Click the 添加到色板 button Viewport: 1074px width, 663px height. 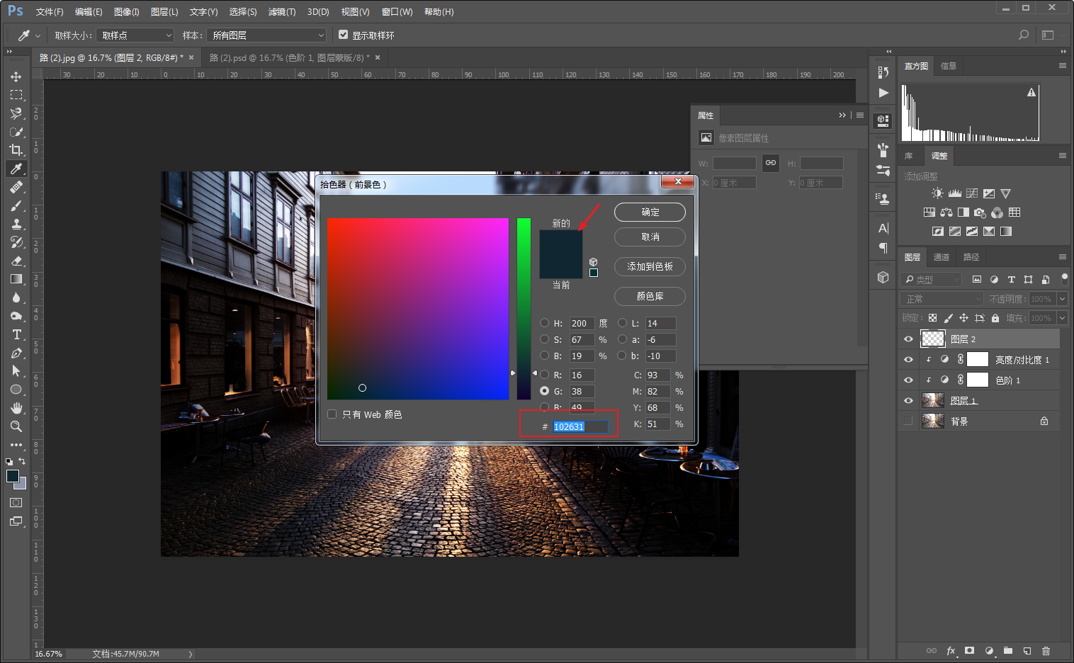coord(650,266)
